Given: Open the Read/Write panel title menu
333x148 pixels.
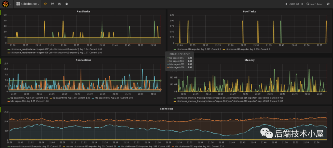Looking at the screenshot, I should pos(83,11).
